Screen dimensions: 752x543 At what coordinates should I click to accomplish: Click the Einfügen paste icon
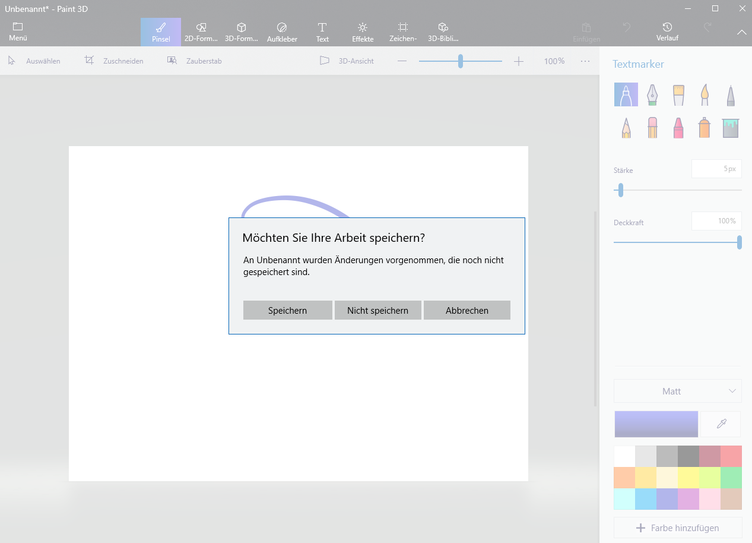586,32
